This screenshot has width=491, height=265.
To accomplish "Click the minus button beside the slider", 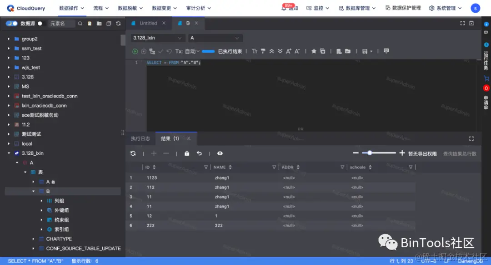I will pos(356,153).
